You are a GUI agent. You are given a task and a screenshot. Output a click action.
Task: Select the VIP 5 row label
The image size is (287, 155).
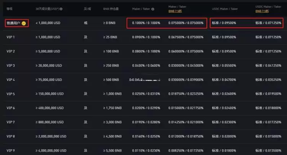click(x=11, y=94)
